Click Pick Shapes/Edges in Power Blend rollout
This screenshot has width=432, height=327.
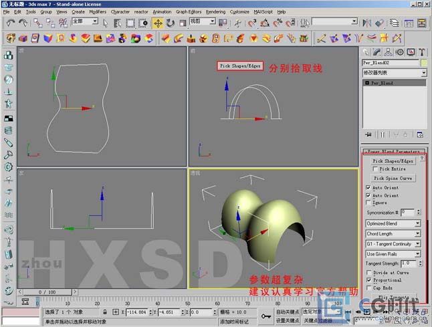(x=393, y=161)
